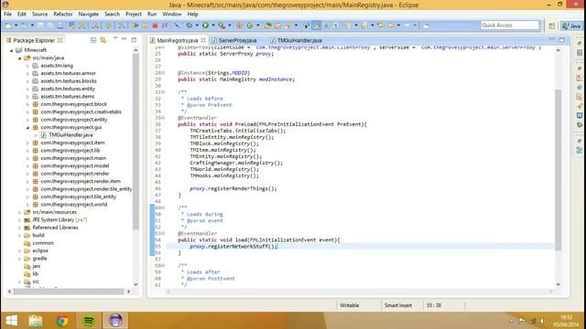The image size is (586, 329).
Task: Click the Windows Start button
Action: click(11, 321)
